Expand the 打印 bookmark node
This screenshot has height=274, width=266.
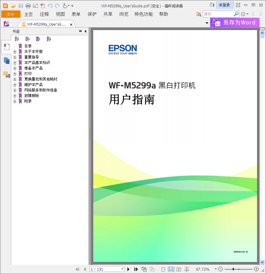tap(15, 74)
